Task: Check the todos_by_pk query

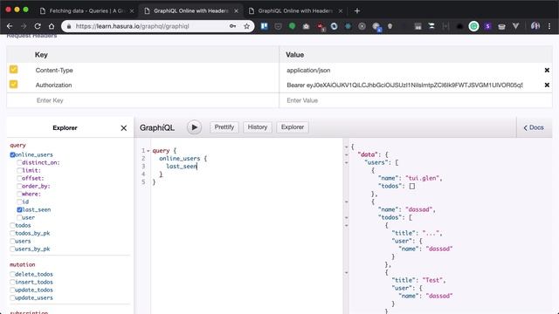Action: (x=12, y=233)
